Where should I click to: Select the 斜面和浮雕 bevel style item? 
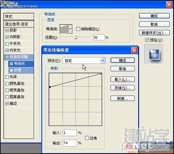19,57
